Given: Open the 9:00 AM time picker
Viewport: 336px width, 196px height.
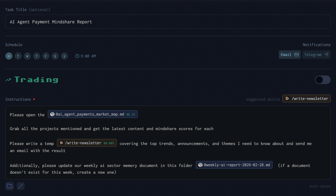Looking at the screenshot, I should (85, 56).
